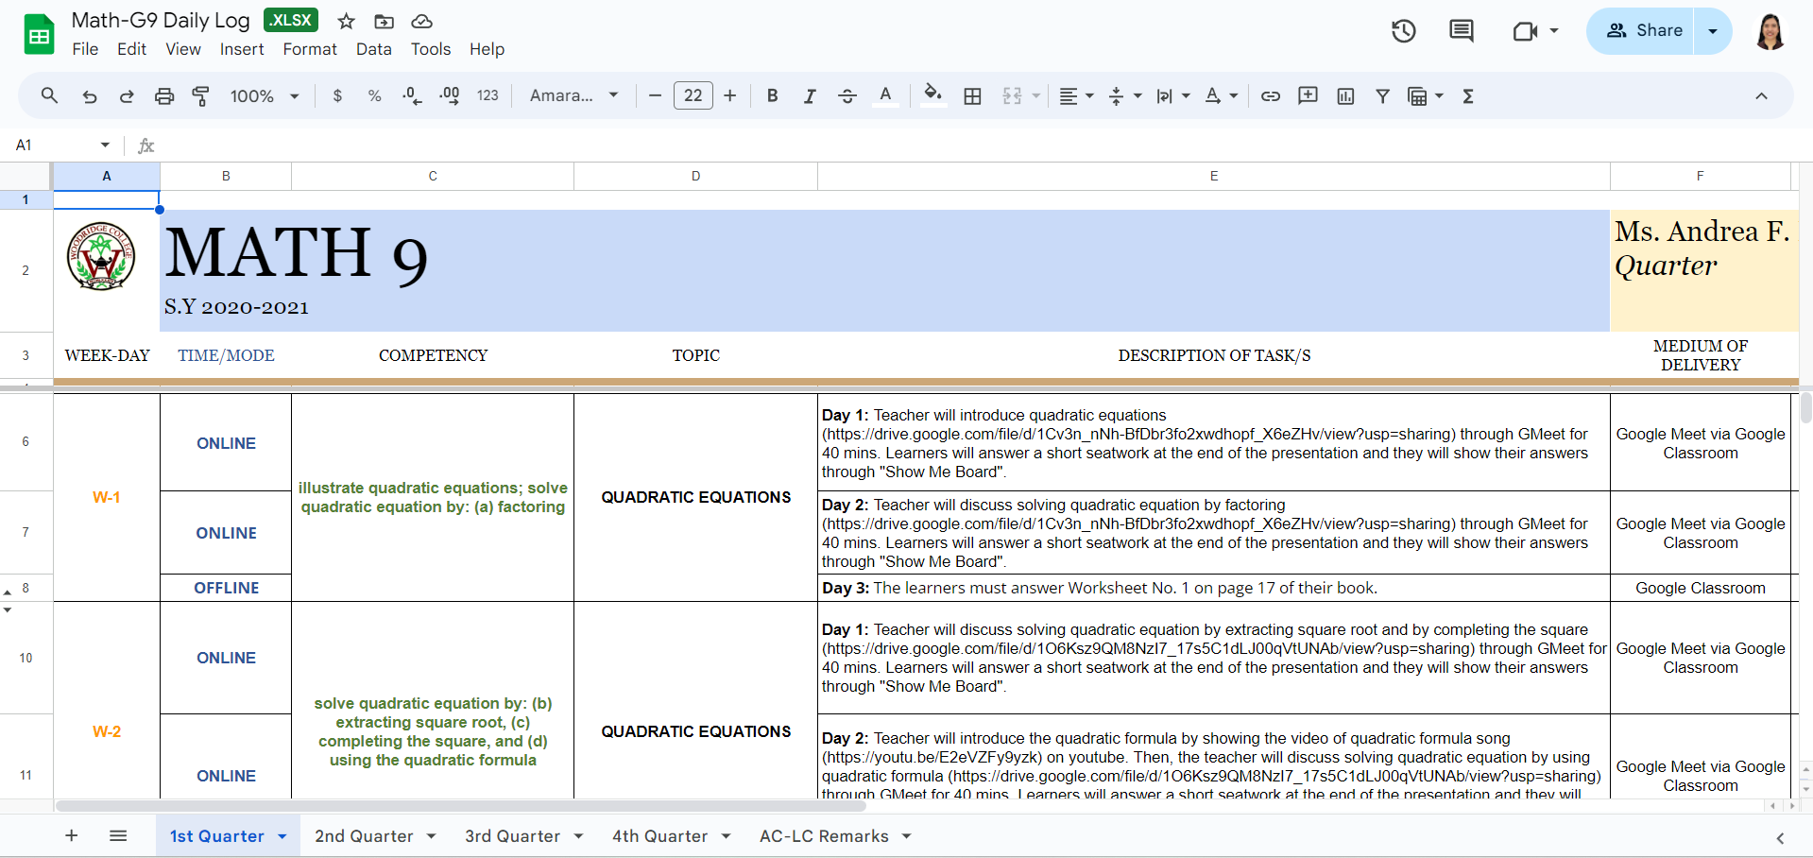This screenshot has height=858, width=1813.
Task: Open the 1st Quarter tab dropdown arrow
Action: tap(282, 836)
